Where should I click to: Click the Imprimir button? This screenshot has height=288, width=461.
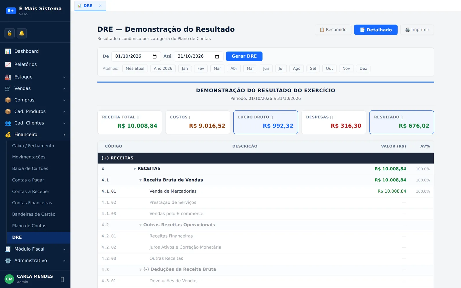(x=417, y=30)
